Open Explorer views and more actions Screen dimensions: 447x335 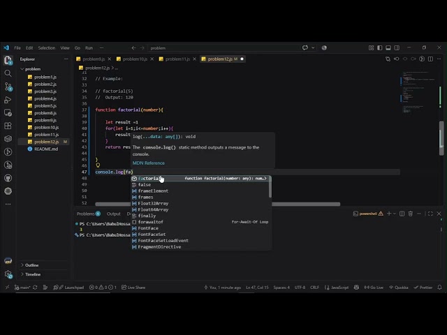pos(66,59)
